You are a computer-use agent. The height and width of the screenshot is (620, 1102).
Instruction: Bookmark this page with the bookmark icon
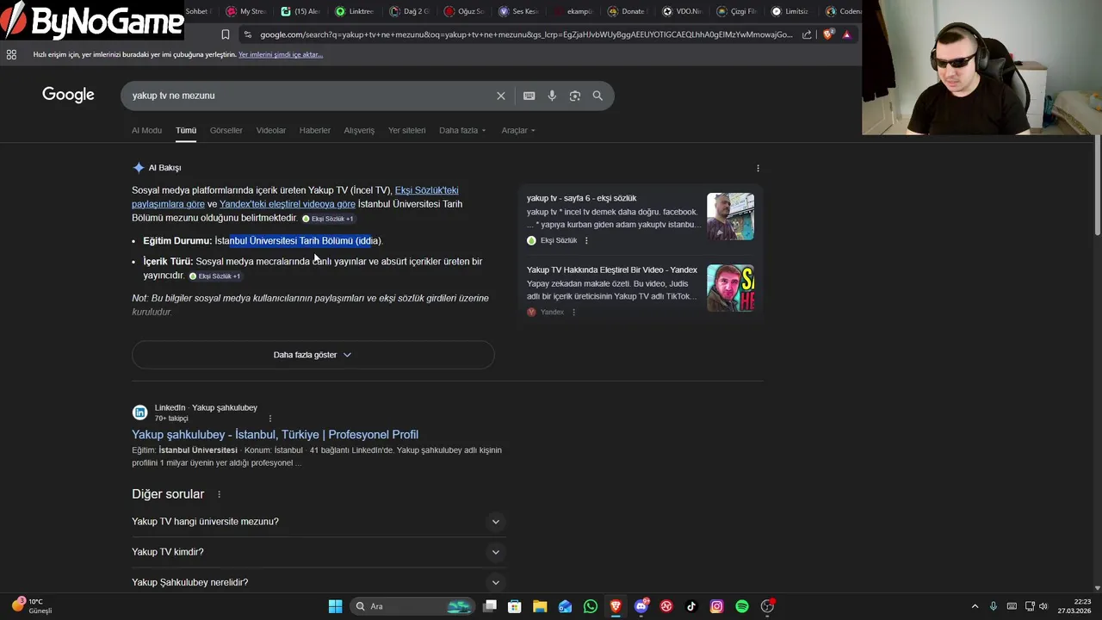[225, 34]
